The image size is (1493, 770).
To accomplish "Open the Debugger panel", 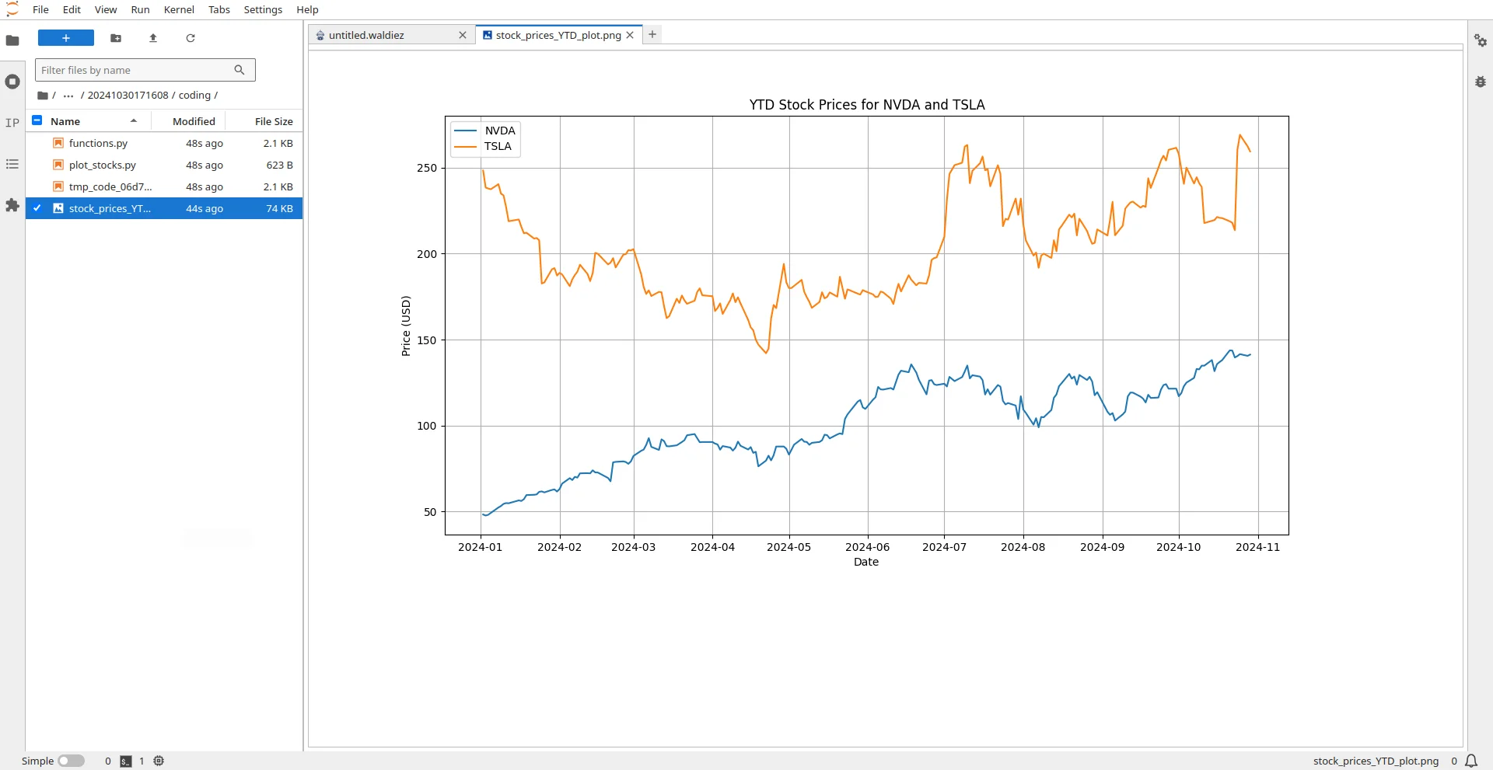I will pyautogui.click(x=1481, y=82).
